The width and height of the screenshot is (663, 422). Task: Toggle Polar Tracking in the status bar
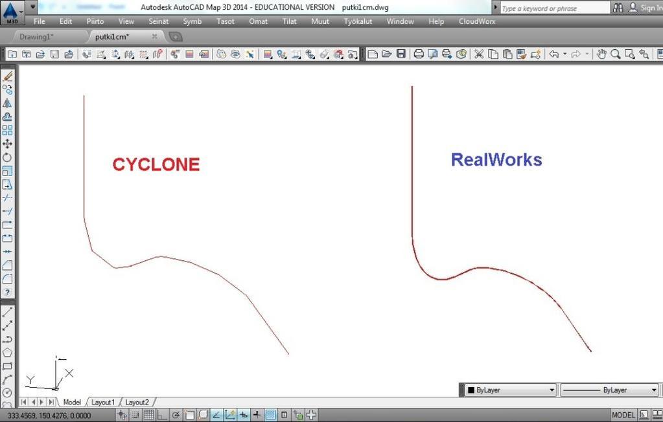tap(176, 415)
